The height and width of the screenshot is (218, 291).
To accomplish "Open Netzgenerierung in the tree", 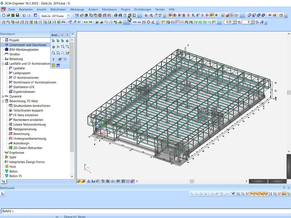I will (x=25, y=129).
